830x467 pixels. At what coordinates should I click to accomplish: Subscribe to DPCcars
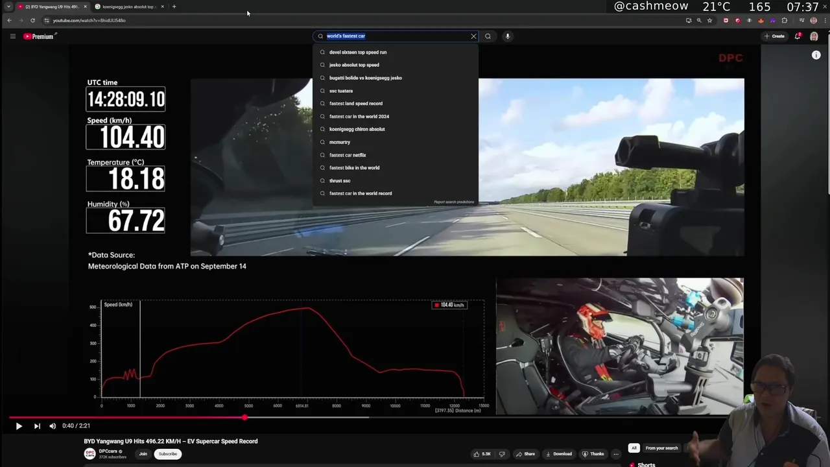tap(167, 454)
